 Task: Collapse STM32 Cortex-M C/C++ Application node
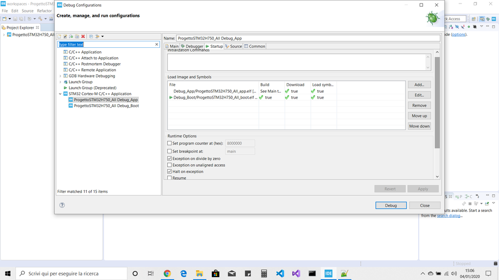(60, 94)
